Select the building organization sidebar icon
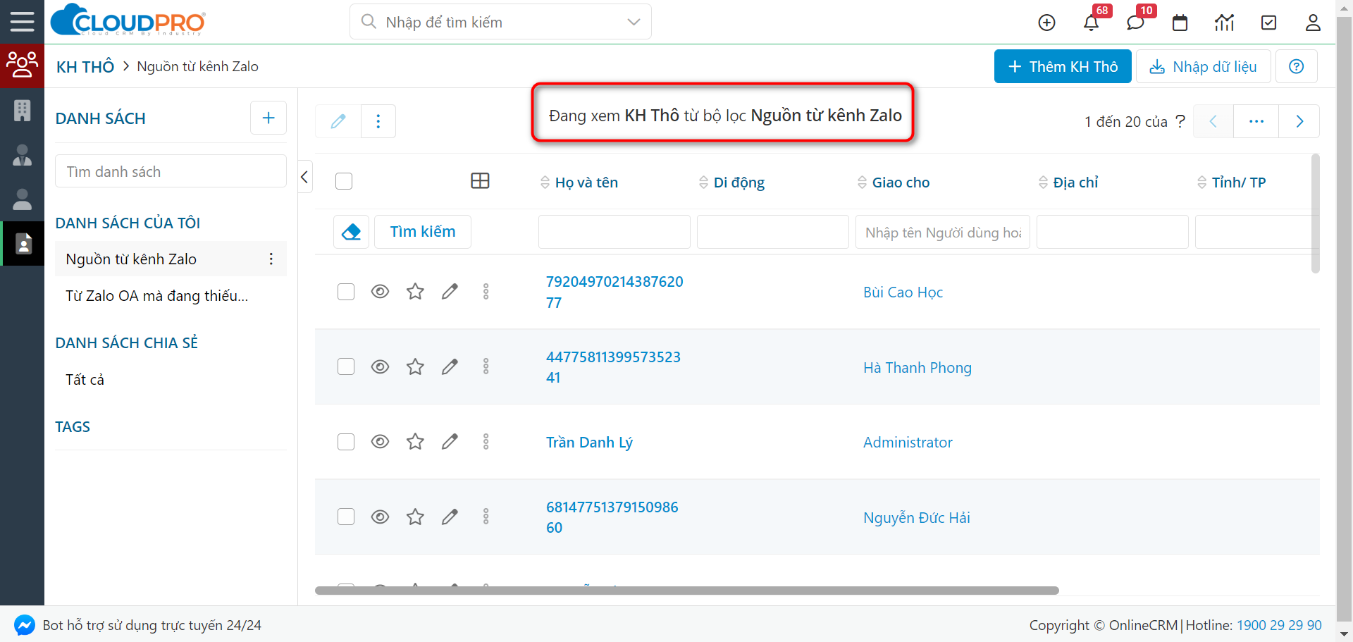This screenshot has height=642, width=1353. (22, 111)
